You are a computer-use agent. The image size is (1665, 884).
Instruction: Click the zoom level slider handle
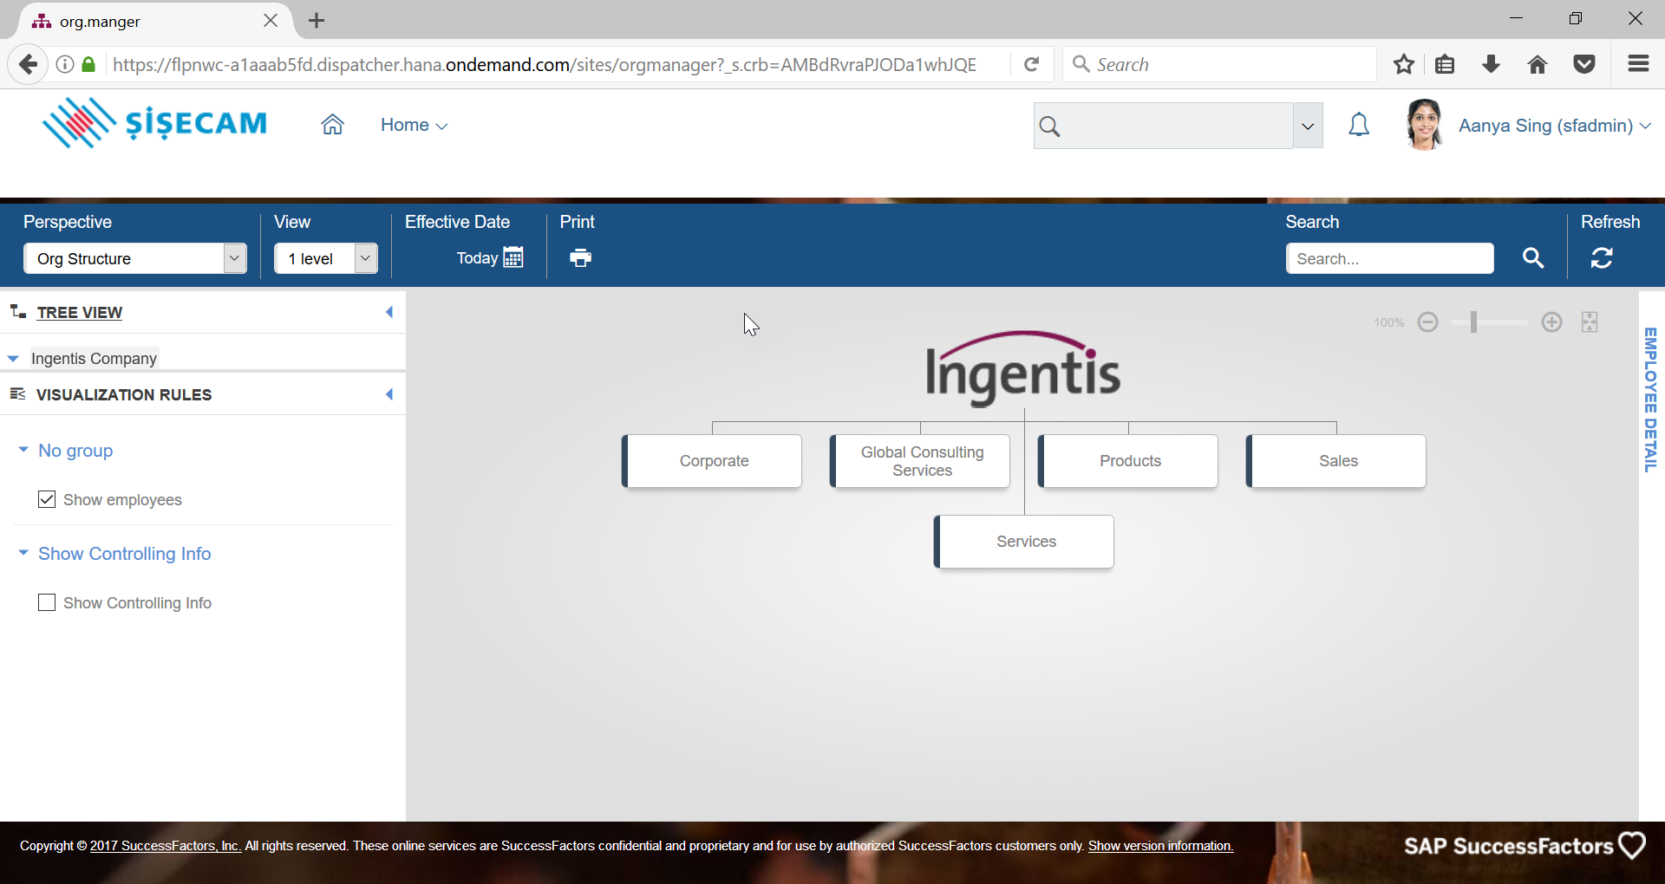pos(1473,322)
